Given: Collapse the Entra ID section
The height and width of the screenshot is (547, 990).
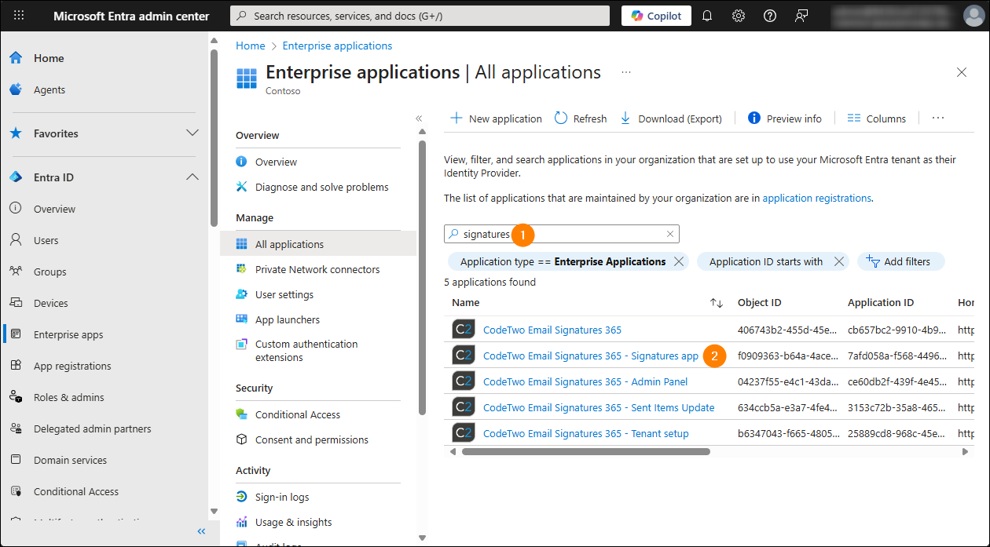Looking at the screenshot, I should click(192, 177).
